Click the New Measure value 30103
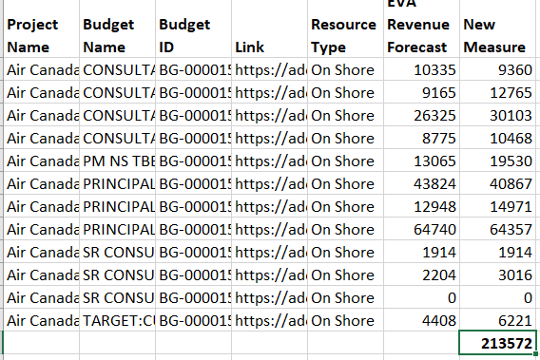 pyautogui.click(x=498, y=115)
